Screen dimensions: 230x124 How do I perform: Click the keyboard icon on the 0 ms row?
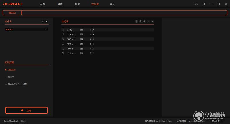pyautogui.click(x=82, y=30)
